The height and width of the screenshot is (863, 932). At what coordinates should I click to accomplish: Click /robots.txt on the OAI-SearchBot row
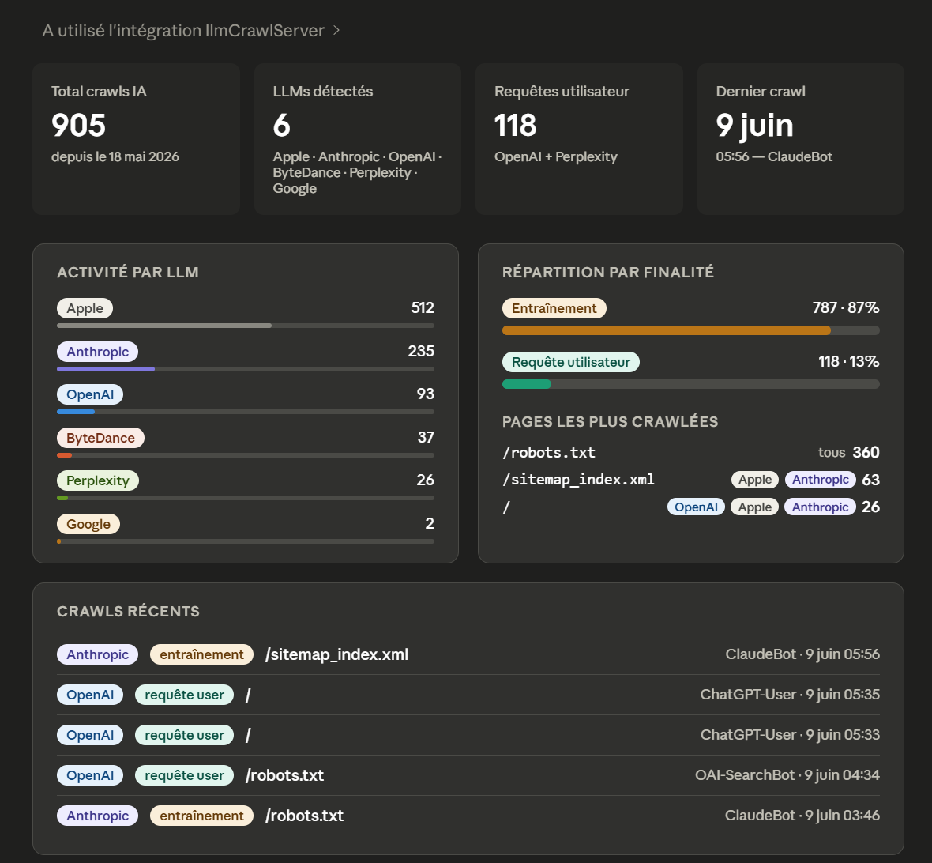(284, 775)
